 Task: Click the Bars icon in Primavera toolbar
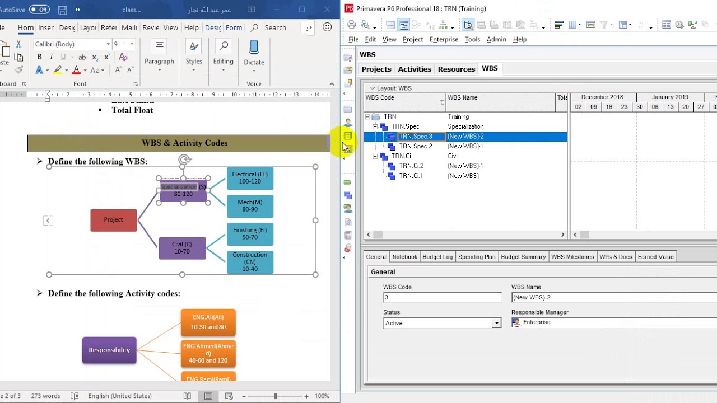point(558,25)
